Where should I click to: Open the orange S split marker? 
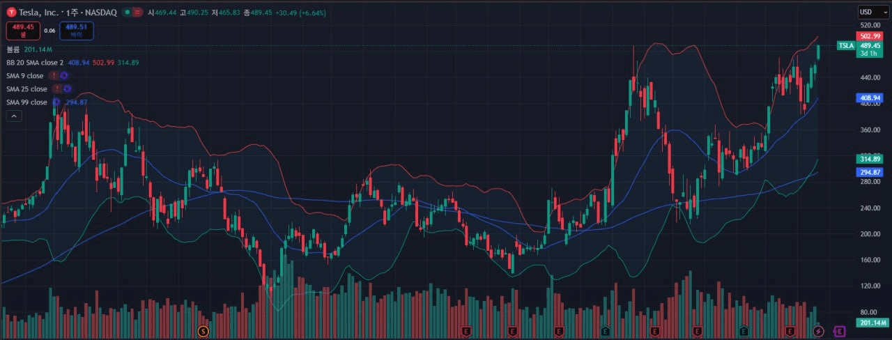coord(203,330)
